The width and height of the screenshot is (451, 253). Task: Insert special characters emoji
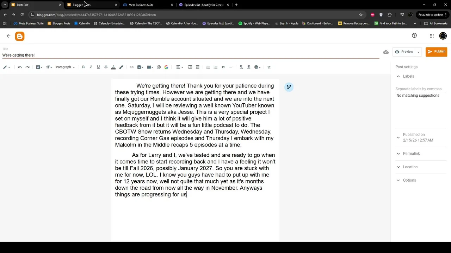click(x=159, y=67)
